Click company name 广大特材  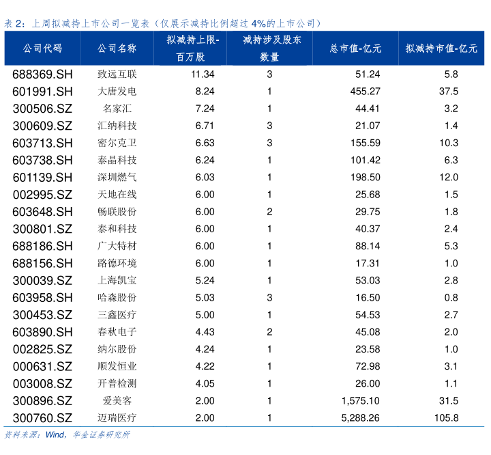pos(117,246)
